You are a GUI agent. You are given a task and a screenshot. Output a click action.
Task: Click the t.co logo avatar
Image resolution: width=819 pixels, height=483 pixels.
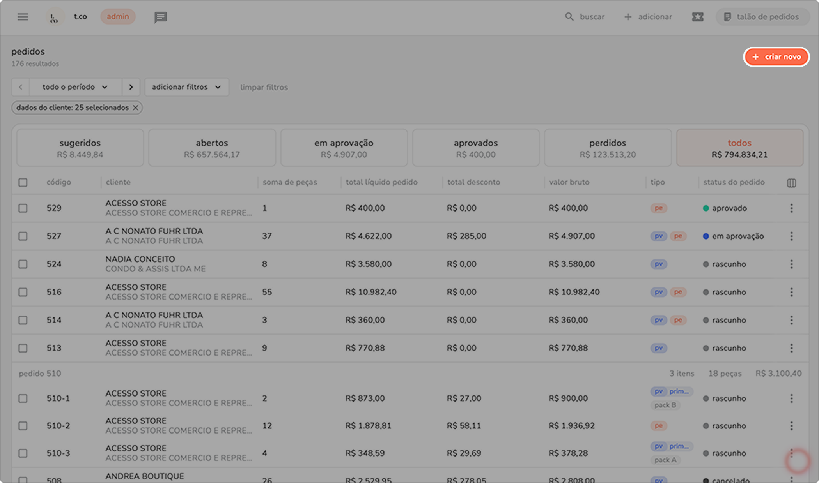tap(54, 17)
